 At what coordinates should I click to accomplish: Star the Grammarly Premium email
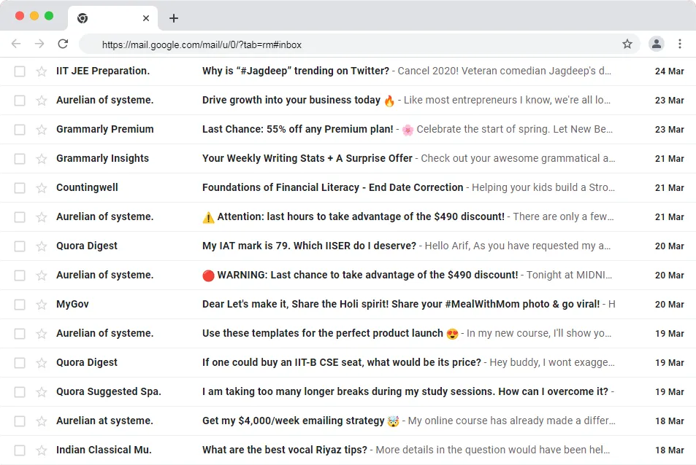point(42,130)
